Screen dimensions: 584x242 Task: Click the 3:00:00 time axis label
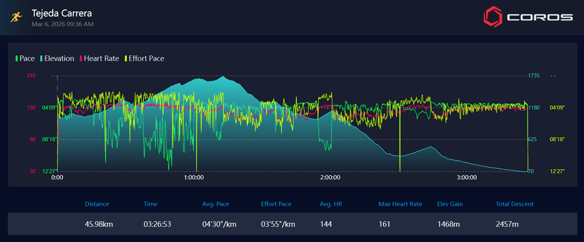pos(467,177)
